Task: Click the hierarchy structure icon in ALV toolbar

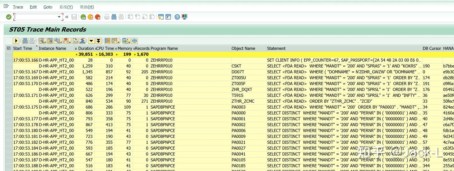Action: [x=67, y=41]
